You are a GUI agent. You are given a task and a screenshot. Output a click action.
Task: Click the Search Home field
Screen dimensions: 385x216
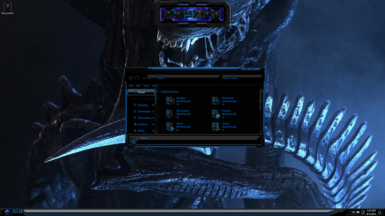[x=242, y=78]
